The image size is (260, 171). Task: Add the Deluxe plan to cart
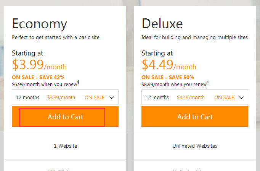(195, 117)
